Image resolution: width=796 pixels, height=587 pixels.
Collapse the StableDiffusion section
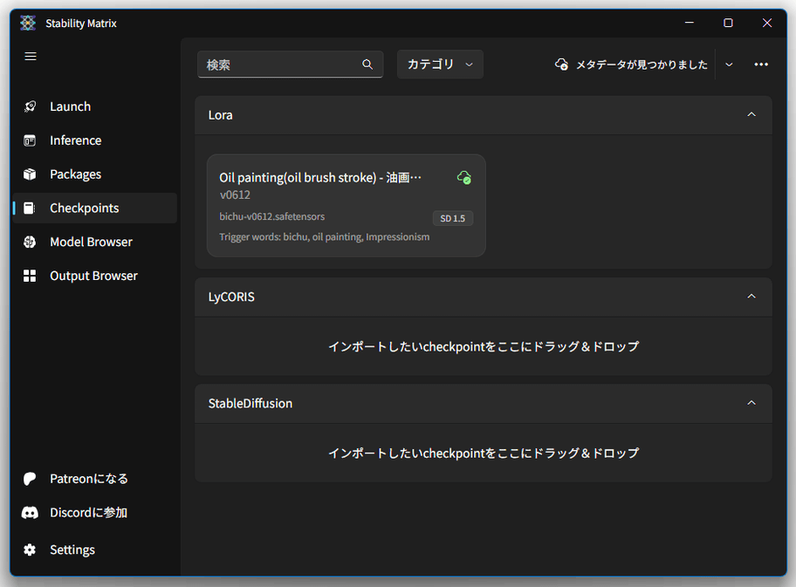pos(751,403)
